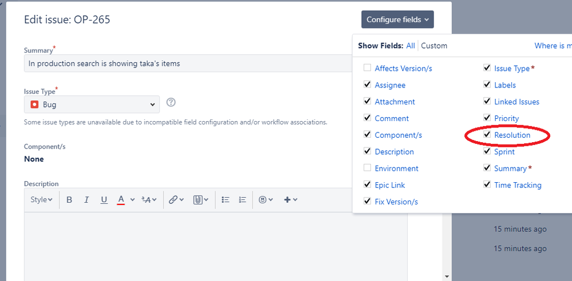This screenshot has height=281, width=572.
Task: Click the Summary text input field
Action: click(x=188, y=63)
